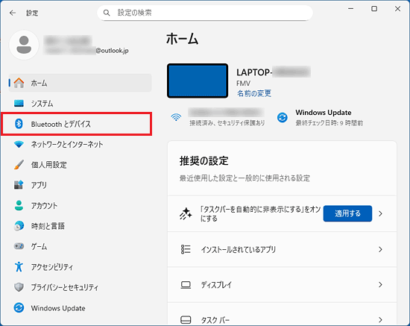Click the 適用する button

(347, 213)
